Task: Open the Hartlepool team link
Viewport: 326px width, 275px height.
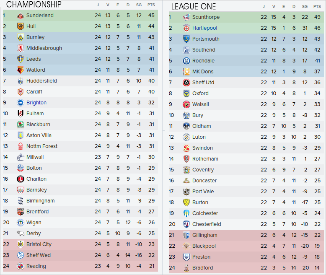Action: (x=204, y=28)
